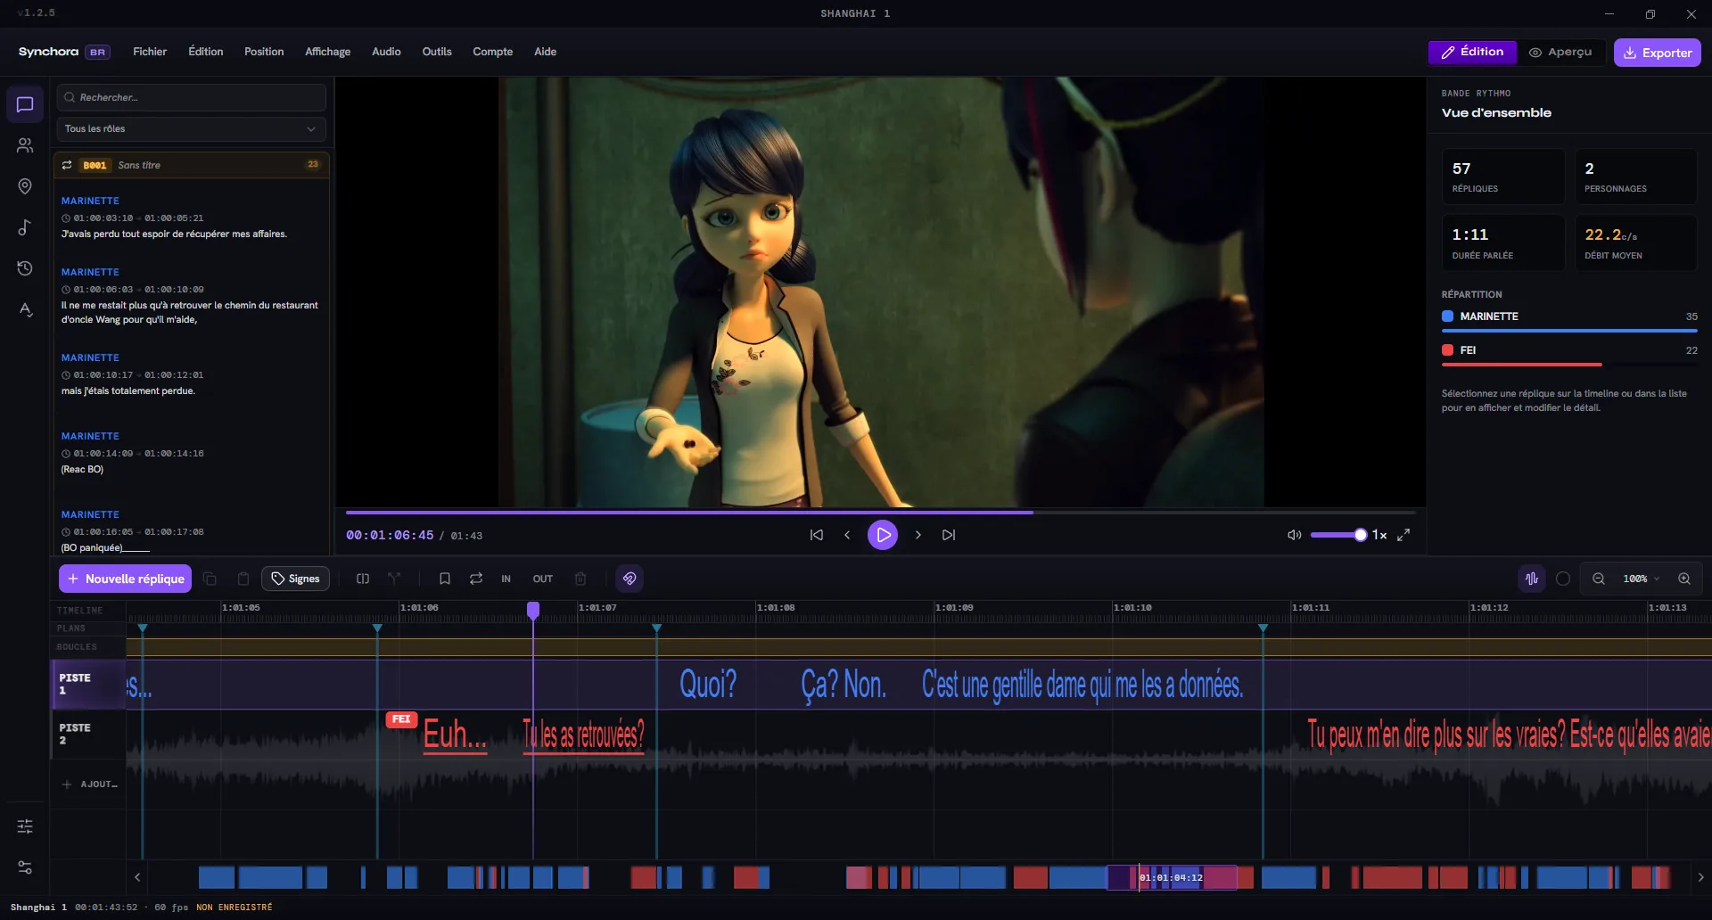Adjust the volume slider
Screen dimensions: 1712x920
click(1337, 535)
